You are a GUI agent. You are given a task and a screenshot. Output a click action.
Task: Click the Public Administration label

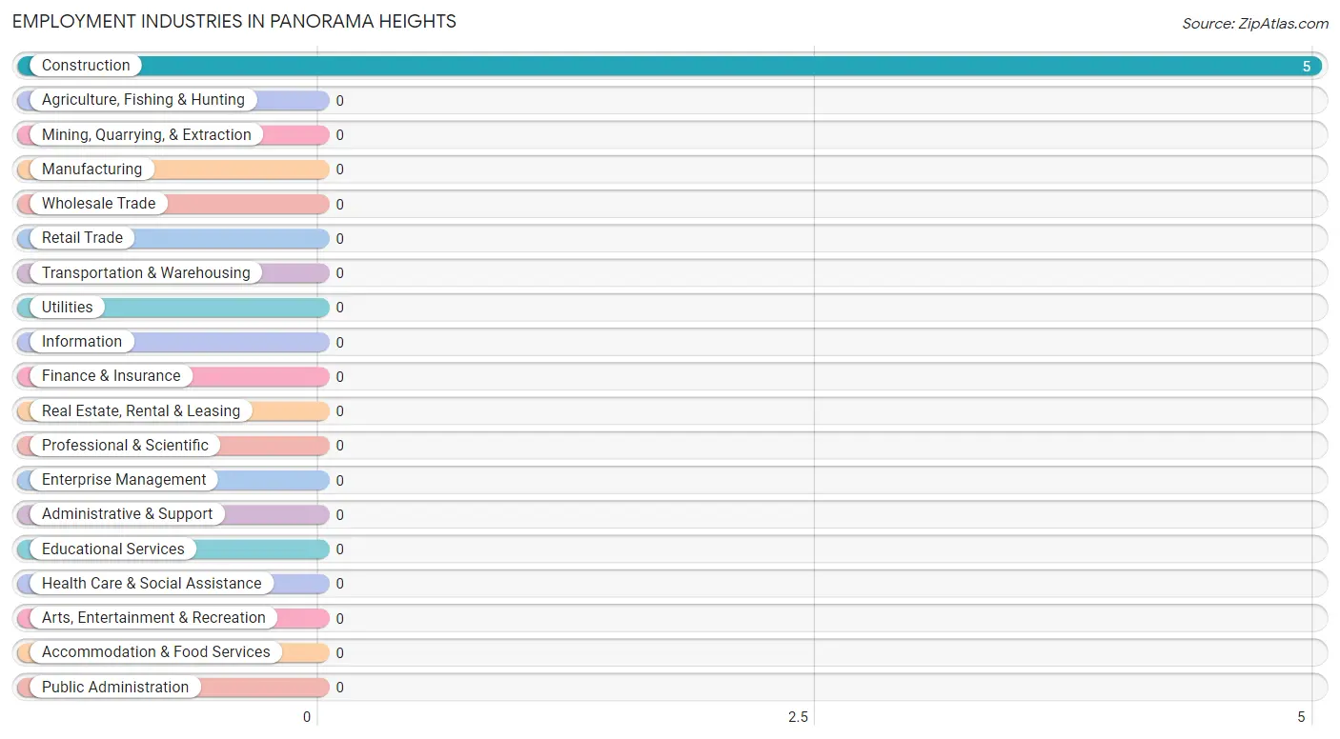pyautogui.click(x=115, y=688)
